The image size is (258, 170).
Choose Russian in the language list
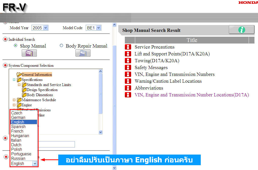24,158
